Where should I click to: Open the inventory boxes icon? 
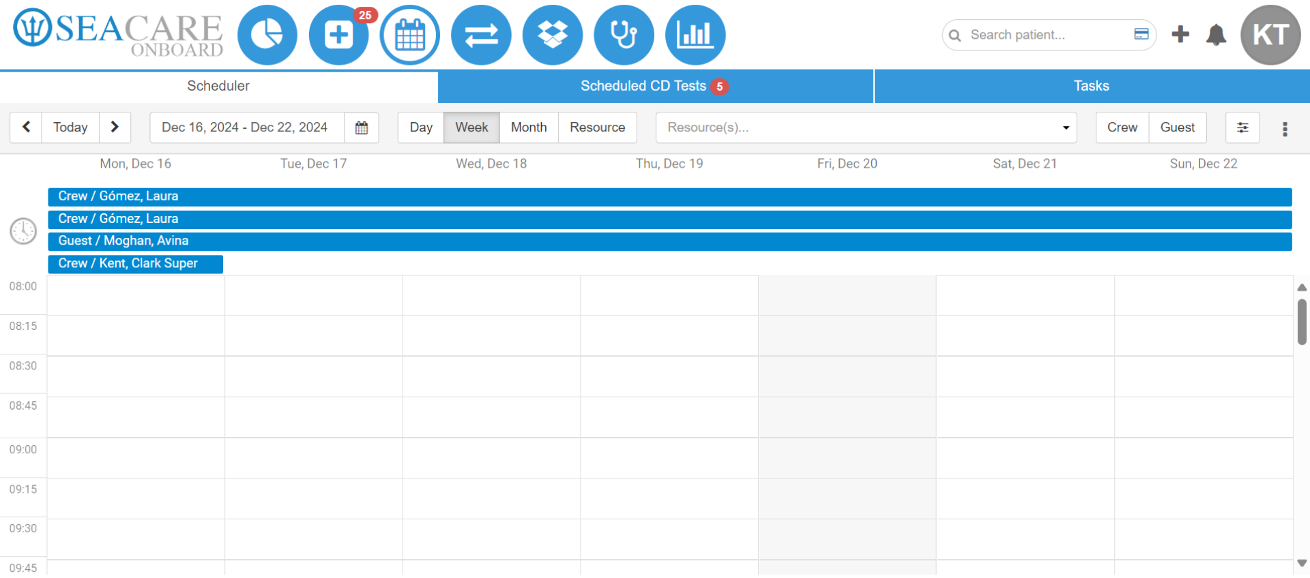click(x=553, y=35)
